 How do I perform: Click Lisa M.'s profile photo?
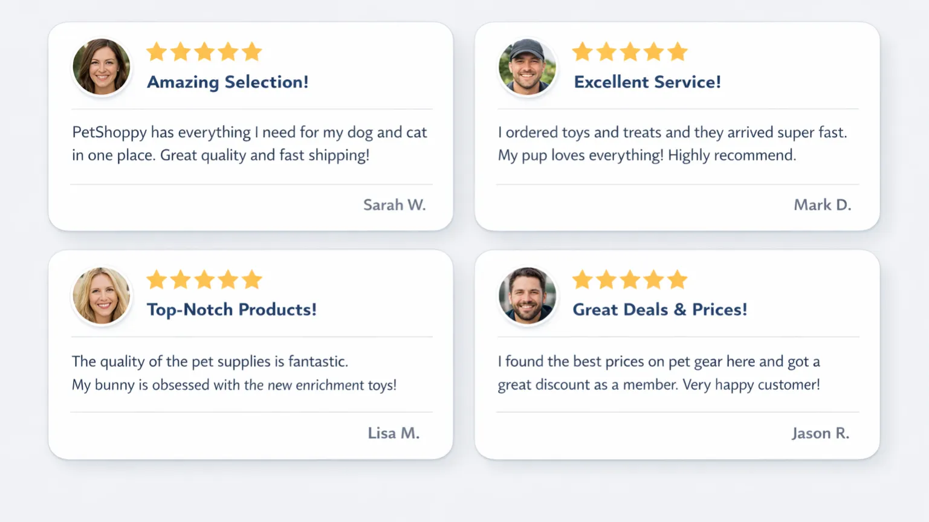102,295
